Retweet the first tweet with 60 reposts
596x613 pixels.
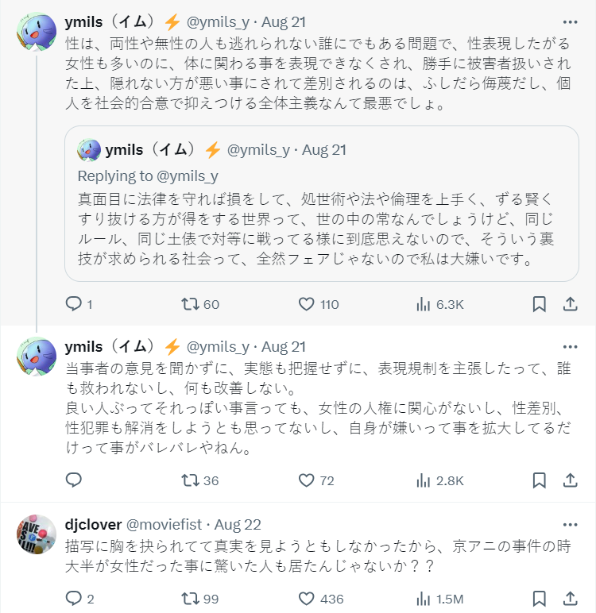click(x=191, y=304)
